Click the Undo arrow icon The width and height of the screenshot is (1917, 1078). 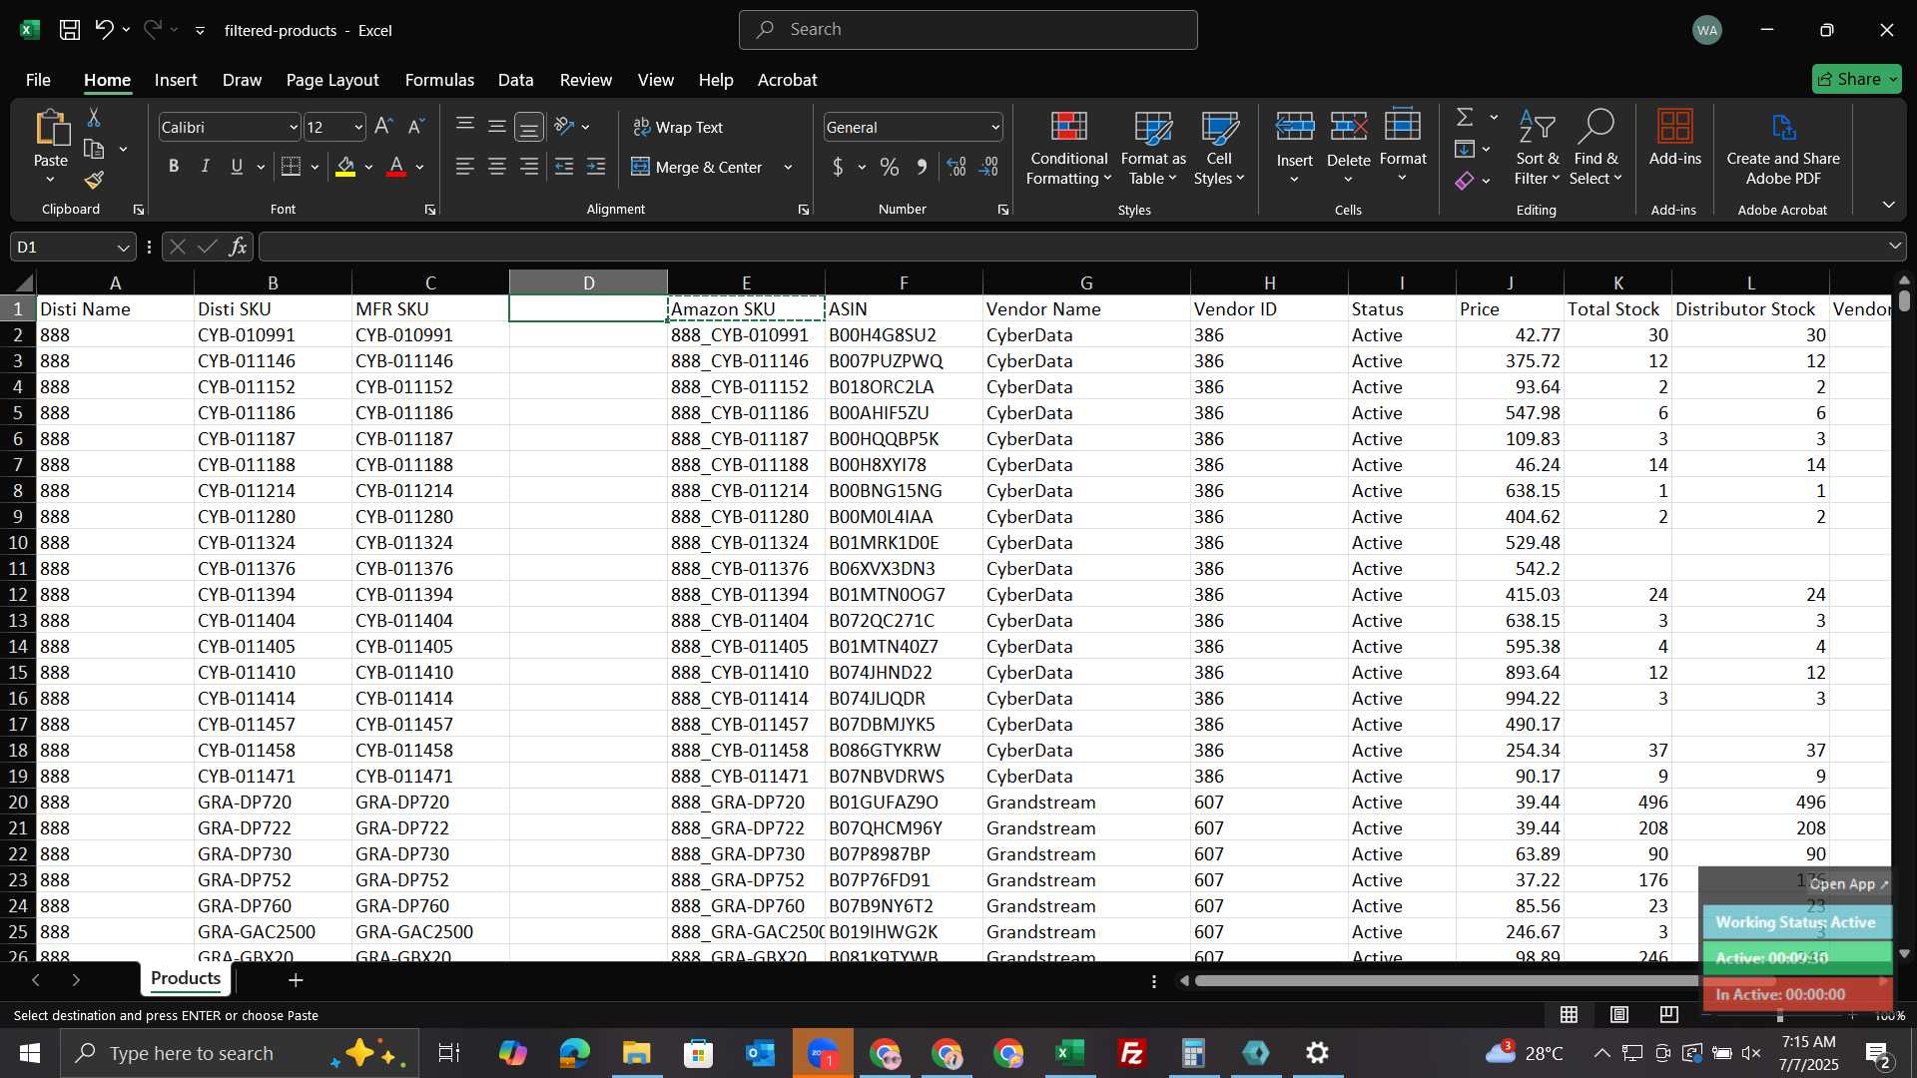(x=104, y=30)
